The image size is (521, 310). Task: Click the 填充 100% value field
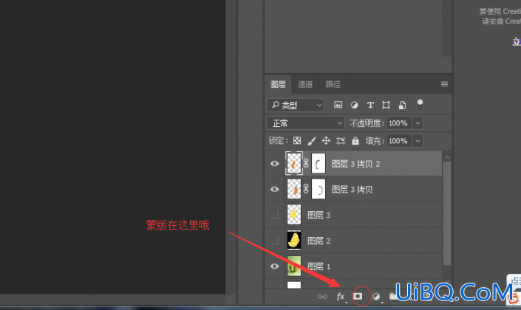click(x=400, y=141)
